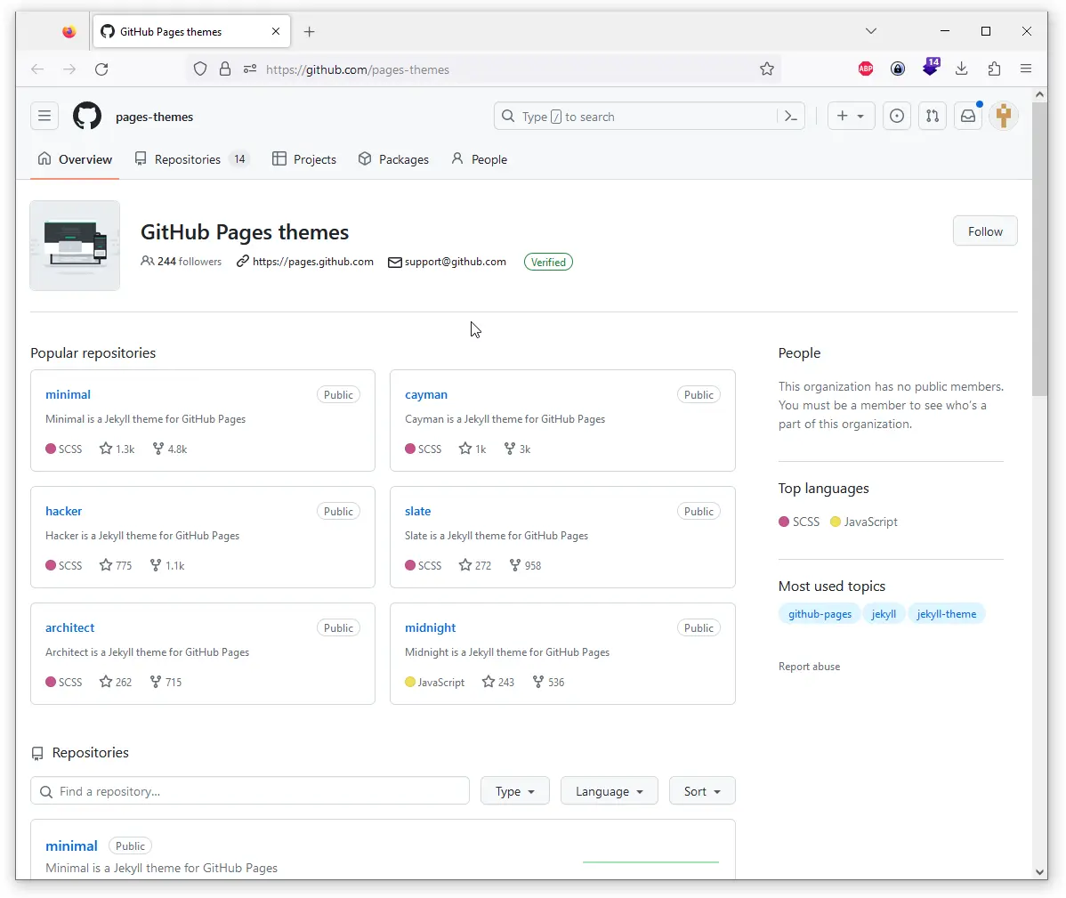Screen dimensions: 1066x898
Task: Click the Firefox downloads icon
Action: point(962,69)
